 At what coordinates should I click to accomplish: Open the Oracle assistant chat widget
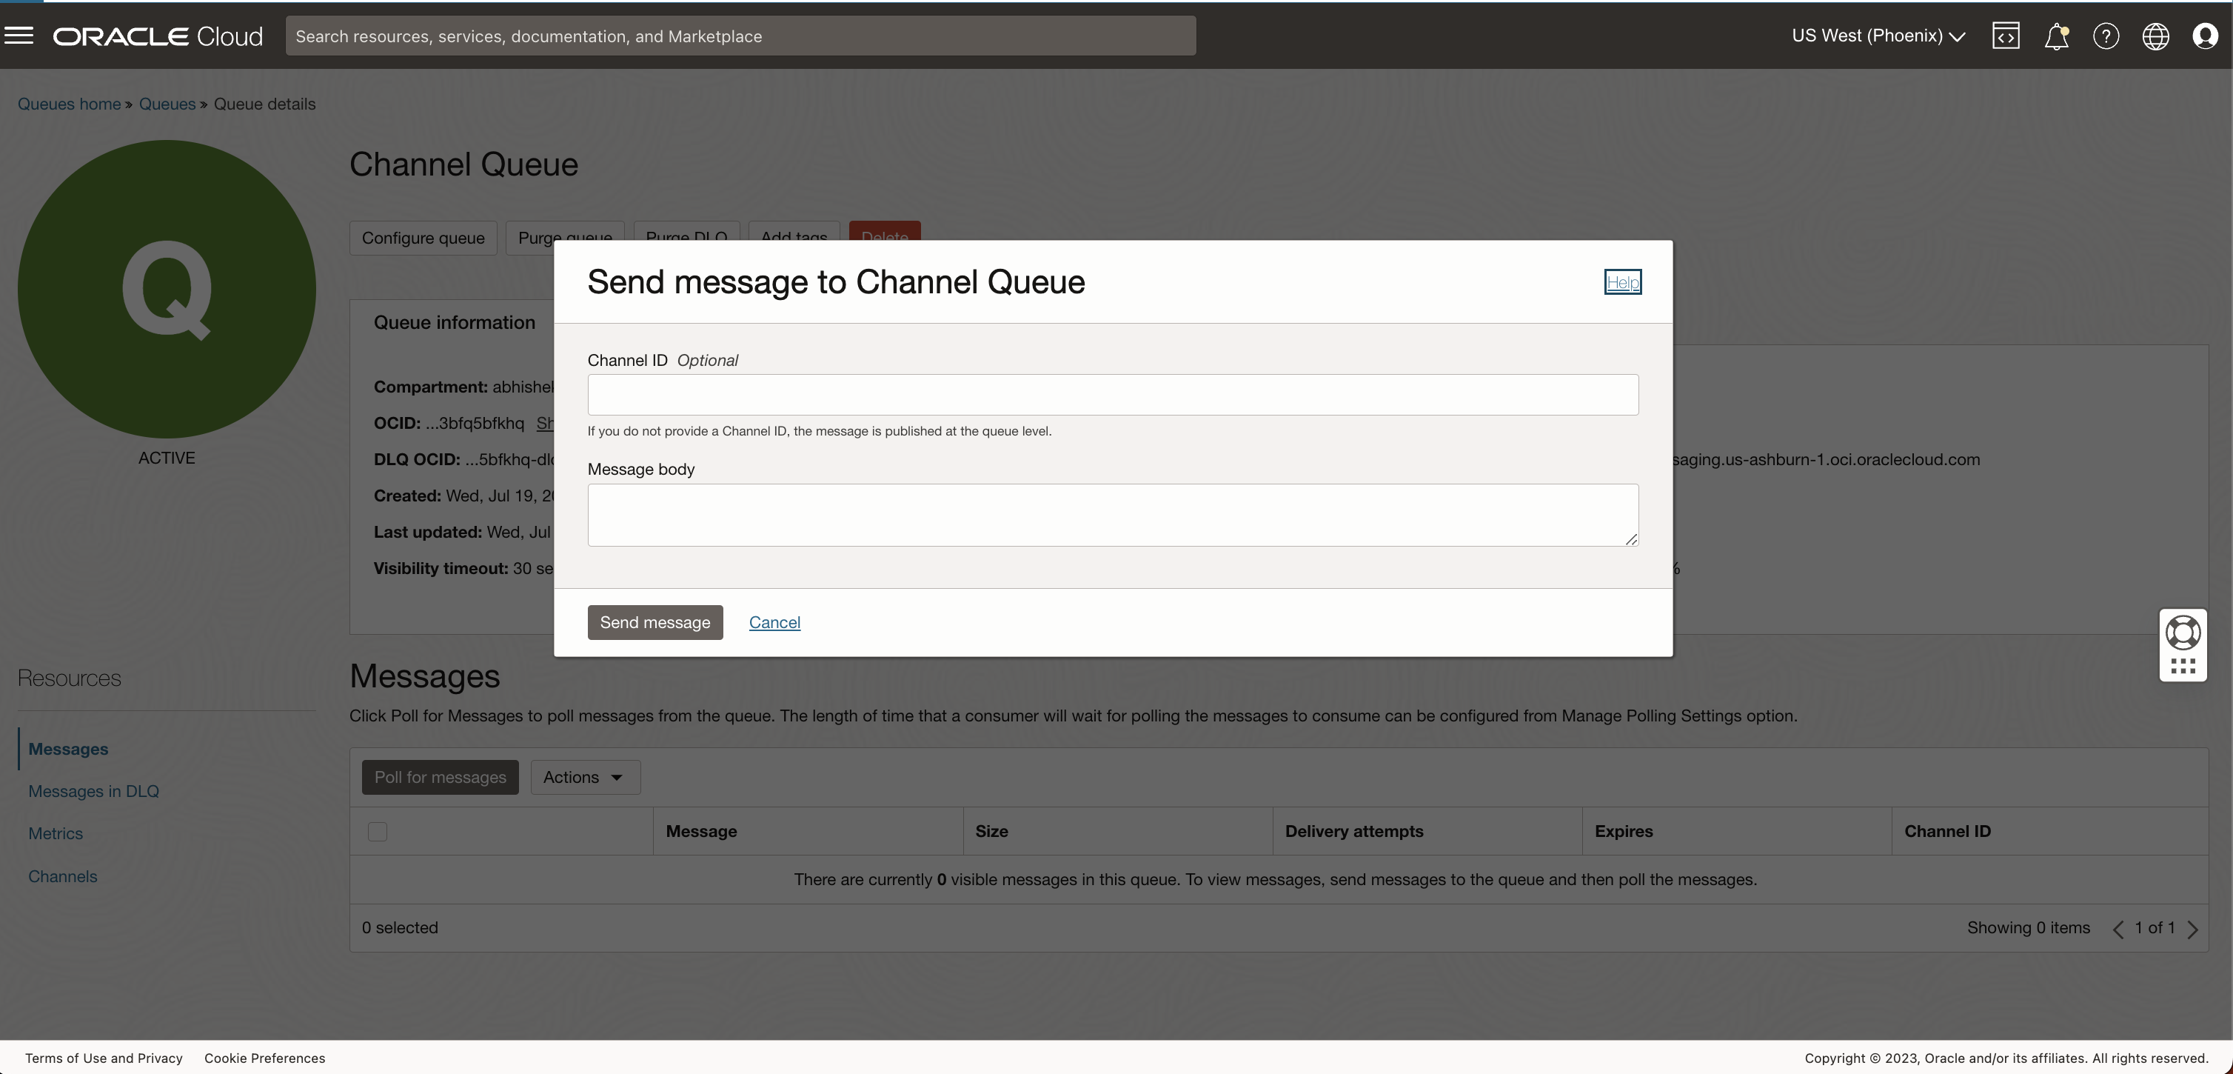[2183, 632]
